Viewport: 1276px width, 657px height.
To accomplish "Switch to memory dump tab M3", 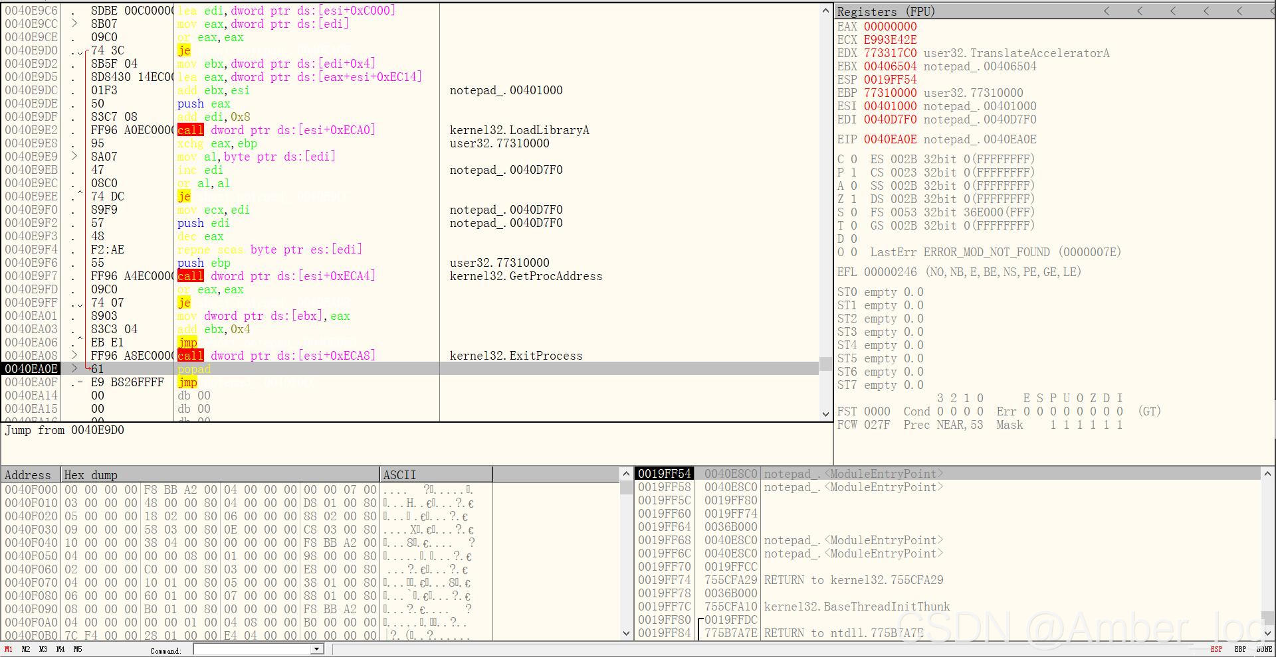I will click(x=43, y=650).
